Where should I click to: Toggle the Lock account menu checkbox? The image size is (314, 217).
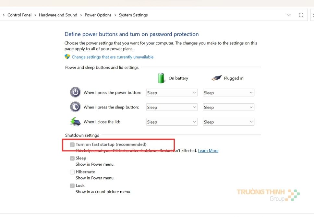pos(72,186)
